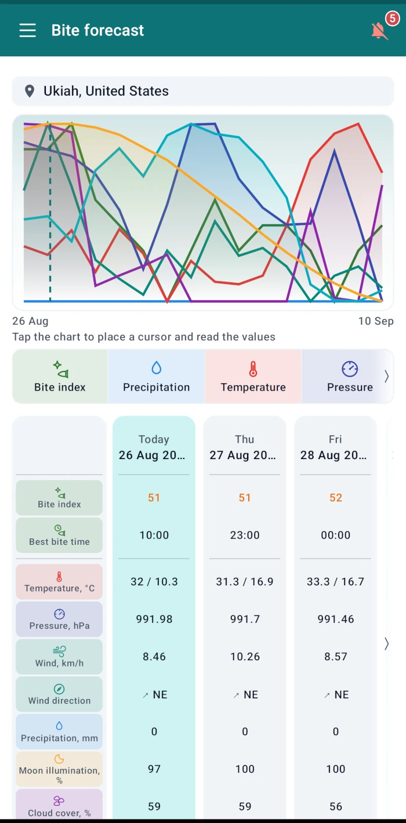The image size is (406, 823).
Task: Select the Today 26 Aug column
Action: 154,447
